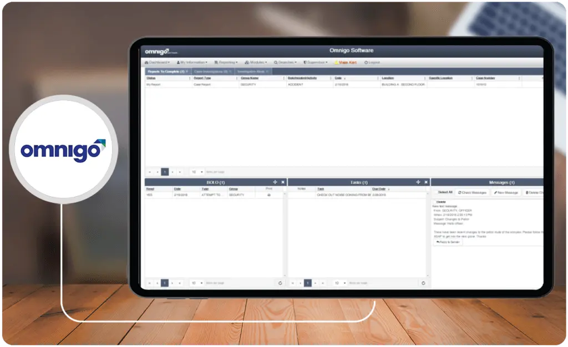
Task: Sort reports by Report Type column
Action: point(202,78)
